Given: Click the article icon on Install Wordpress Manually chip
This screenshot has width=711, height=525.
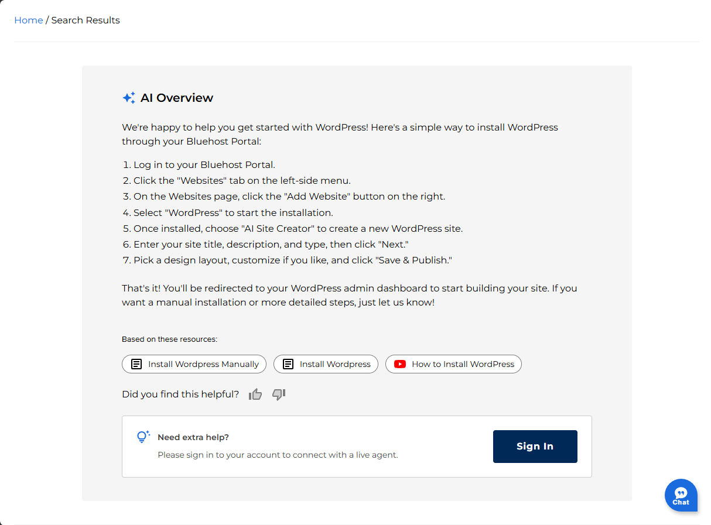Looking at the screenshot, I should [x=135, y=363].
